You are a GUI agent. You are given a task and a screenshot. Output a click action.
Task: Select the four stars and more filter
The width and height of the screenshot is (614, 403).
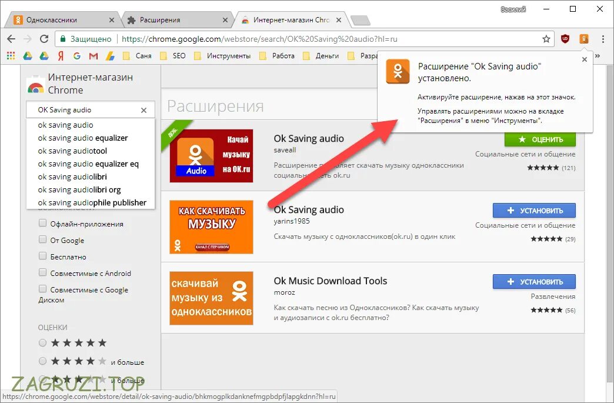[42, 361]
